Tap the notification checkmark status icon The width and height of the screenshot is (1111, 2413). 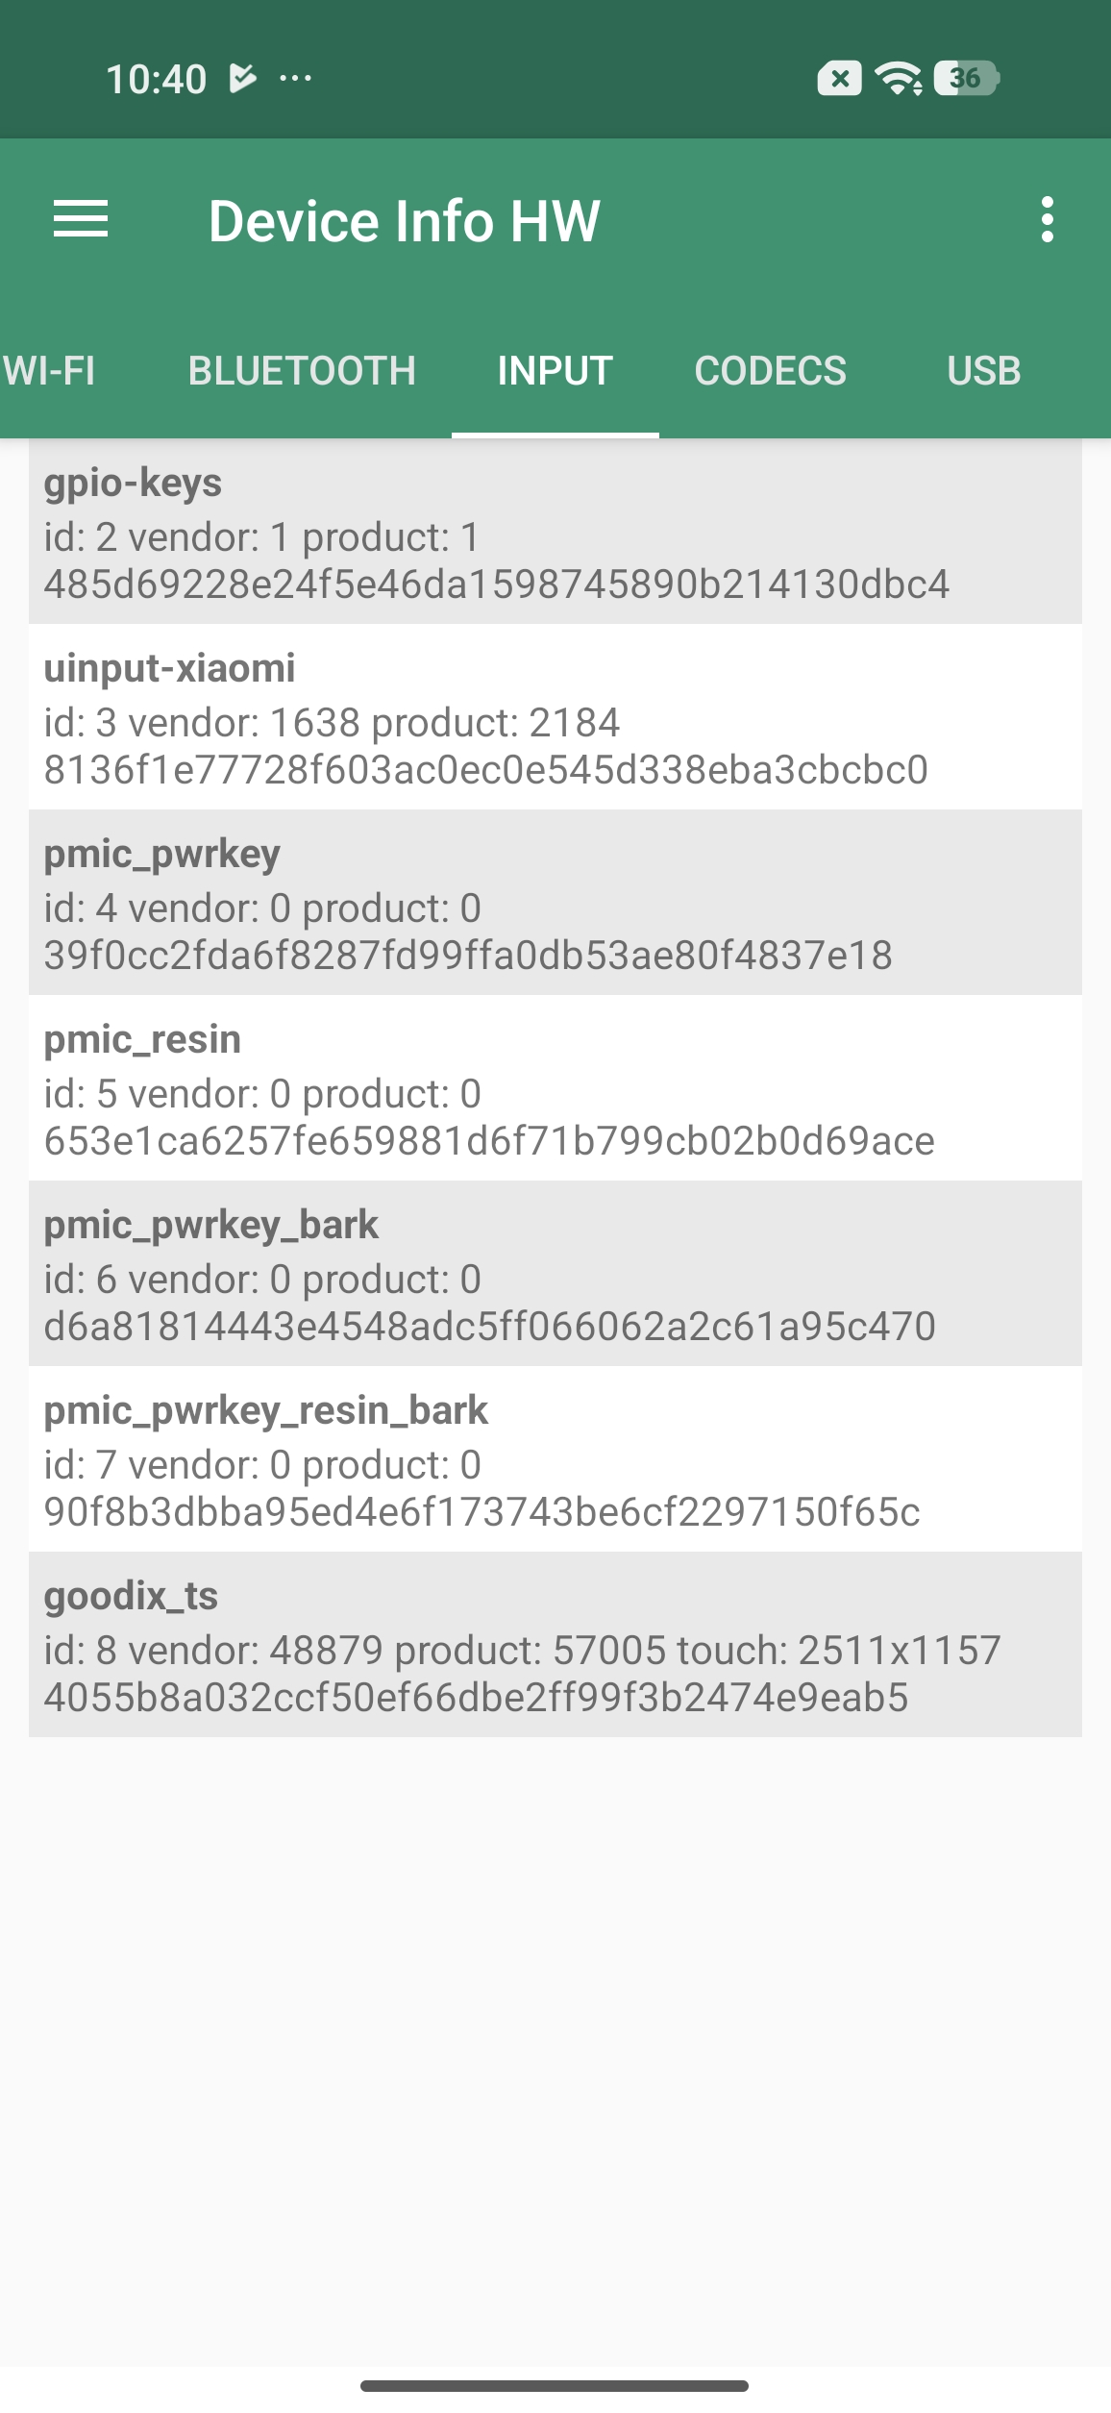click(243, 78)
